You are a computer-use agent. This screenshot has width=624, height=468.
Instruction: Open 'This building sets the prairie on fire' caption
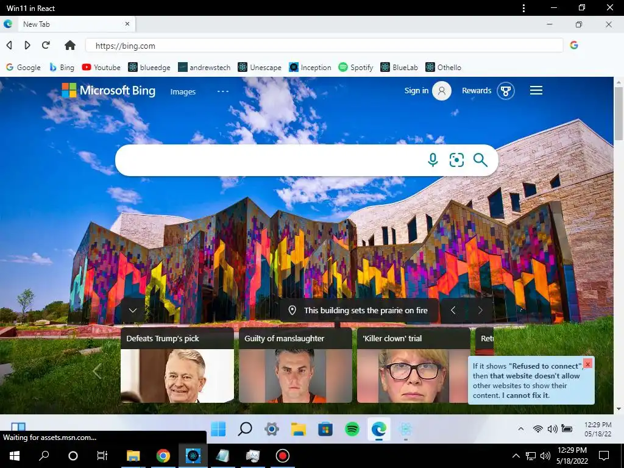pyautogui.click(x=366, y=310)
